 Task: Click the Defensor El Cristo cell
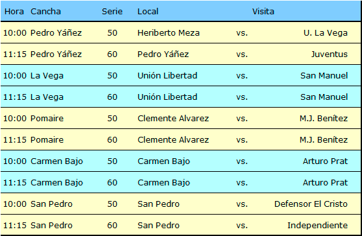pyautogui.click(x=311, y=204)
